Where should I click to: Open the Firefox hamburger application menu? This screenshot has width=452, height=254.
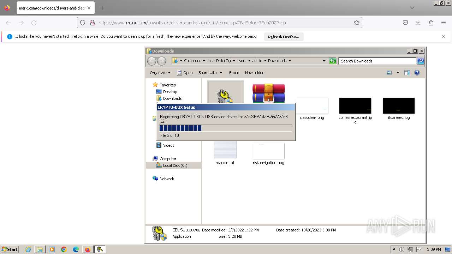point(444,23)
